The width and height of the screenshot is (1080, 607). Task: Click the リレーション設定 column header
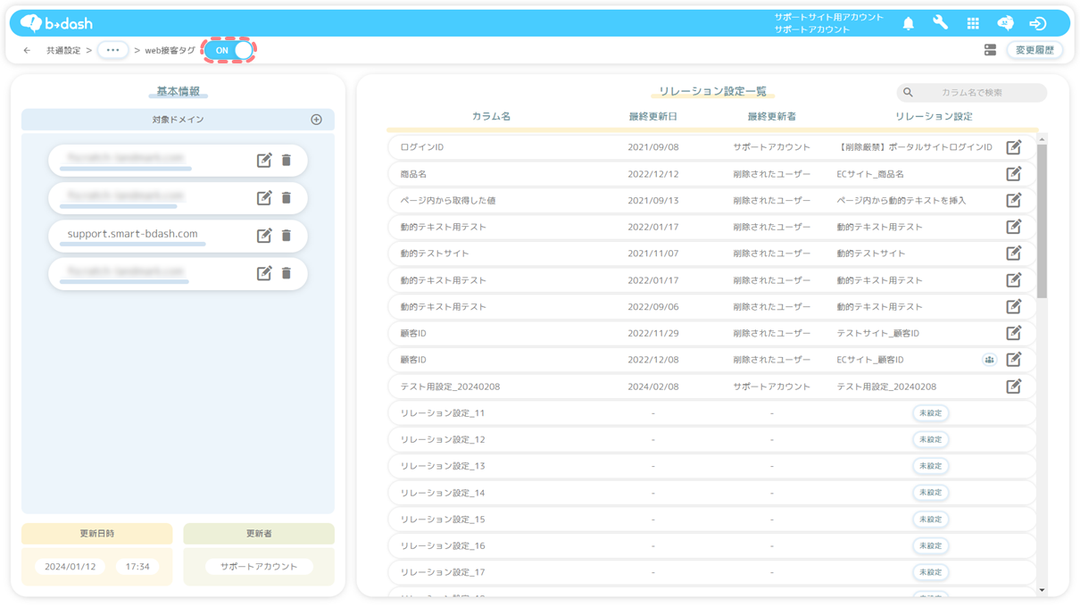coord(934,117)
